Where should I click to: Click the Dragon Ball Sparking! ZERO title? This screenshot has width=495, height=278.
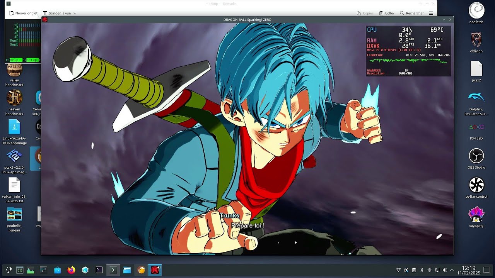pos(247,20)
